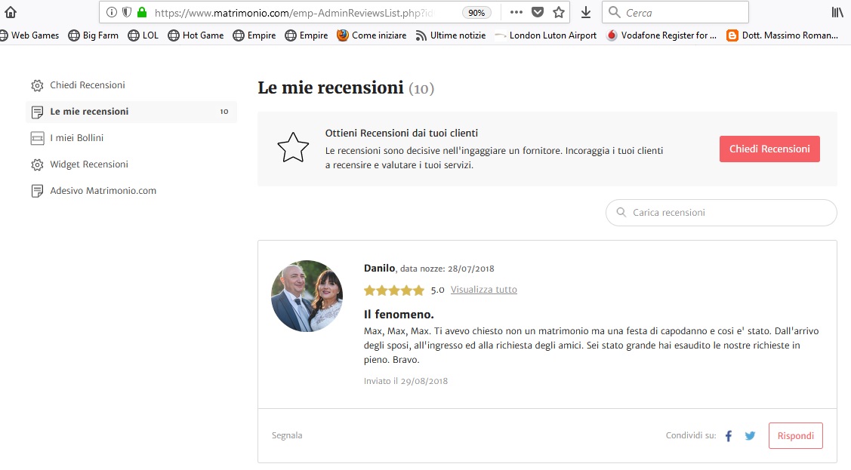Screen dimensions: 851x470
Task: Click the Segnala link
Action: pos(287,435)
